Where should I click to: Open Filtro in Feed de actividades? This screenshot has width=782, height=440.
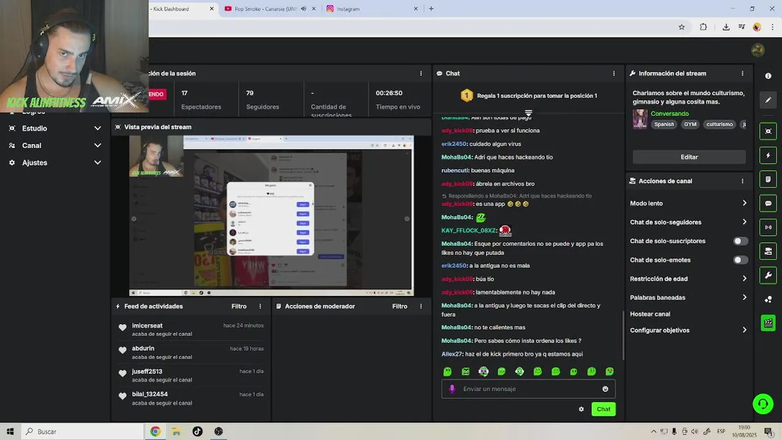tap(239, 306)
